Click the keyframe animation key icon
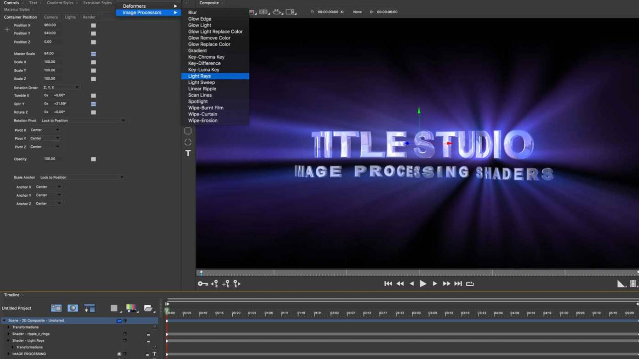The width and height of the screenshot is (639, 359). [x=203, y=283]
